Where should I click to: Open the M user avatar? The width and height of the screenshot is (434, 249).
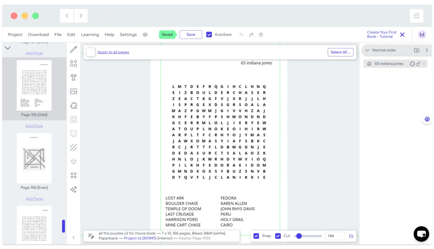click(422, 35)
